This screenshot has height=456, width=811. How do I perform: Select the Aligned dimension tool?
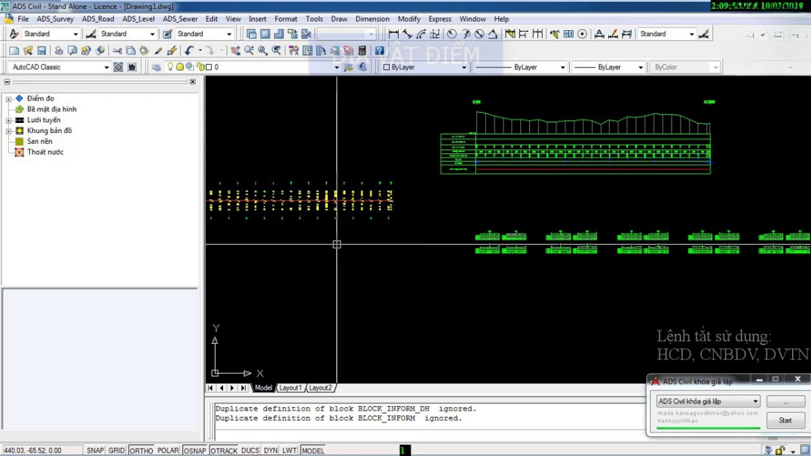coord(408,34)
